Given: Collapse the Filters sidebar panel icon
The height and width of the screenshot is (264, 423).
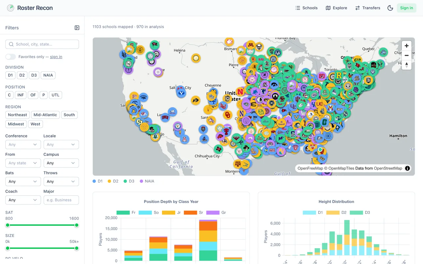Looking at the screenshot, I should coord(77,28).
